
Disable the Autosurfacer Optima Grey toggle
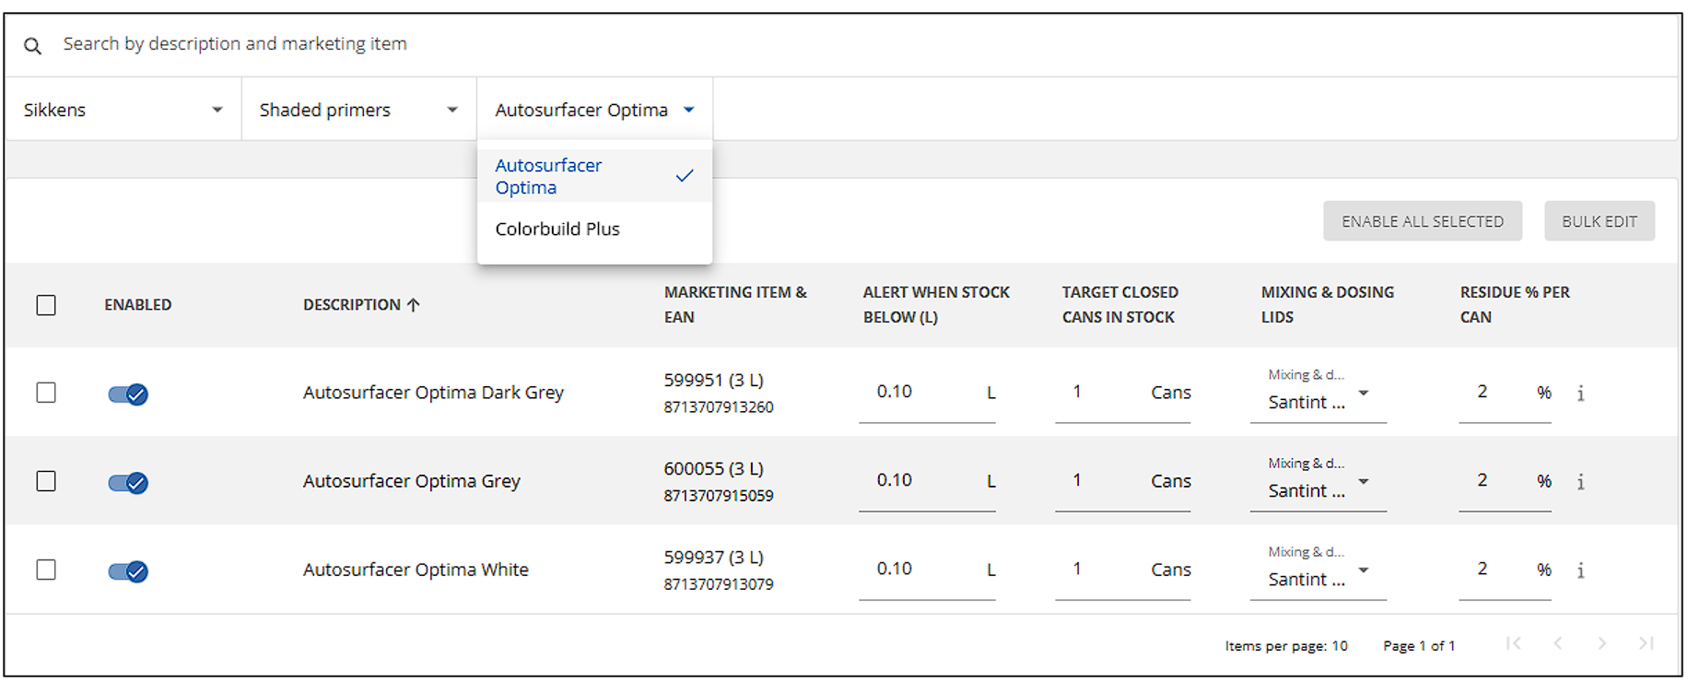(128, 483)
